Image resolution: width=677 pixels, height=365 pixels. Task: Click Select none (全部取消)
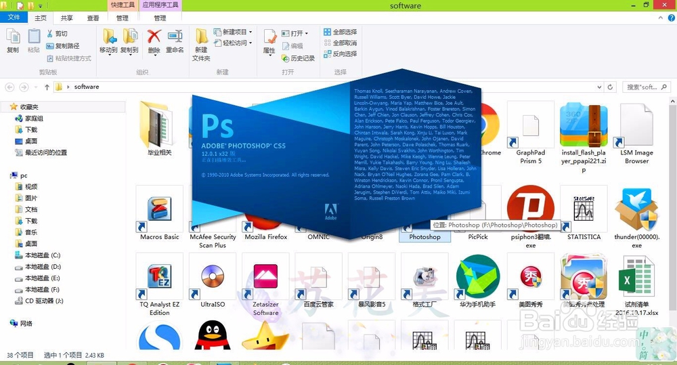click(x=341, y=43)
